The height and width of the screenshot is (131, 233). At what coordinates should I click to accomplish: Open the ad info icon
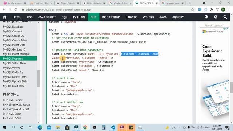point(224,29)
